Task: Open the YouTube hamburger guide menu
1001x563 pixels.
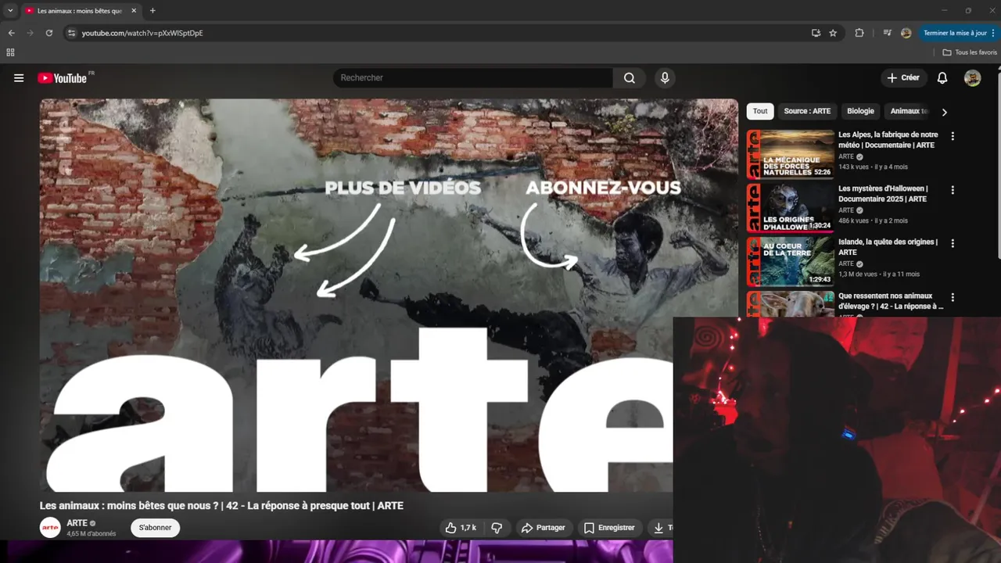Action: click(19, 78)
